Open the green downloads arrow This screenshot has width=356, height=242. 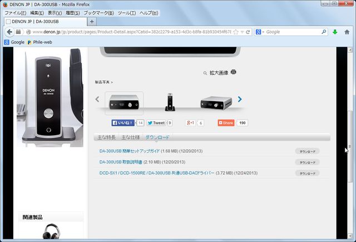tap(335, 32)
